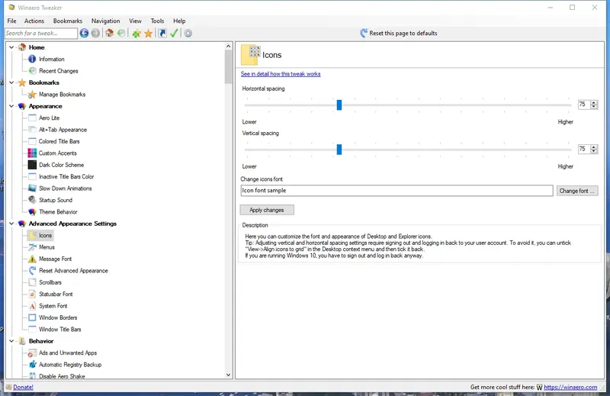Select Colored Title Bars tree item
The height and width of the screenshot is (396, 610).
pos(59,141)
